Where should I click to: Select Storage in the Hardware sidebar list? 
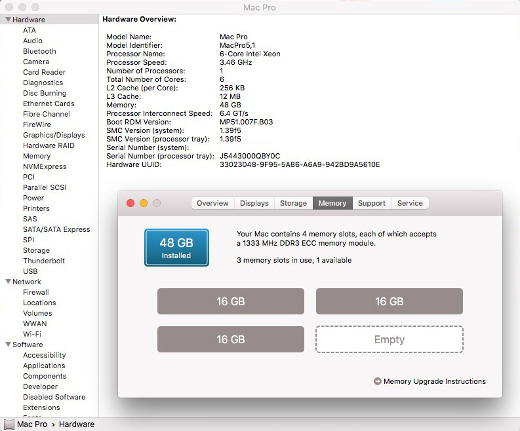pyautogui.click(x=37, y=250)
